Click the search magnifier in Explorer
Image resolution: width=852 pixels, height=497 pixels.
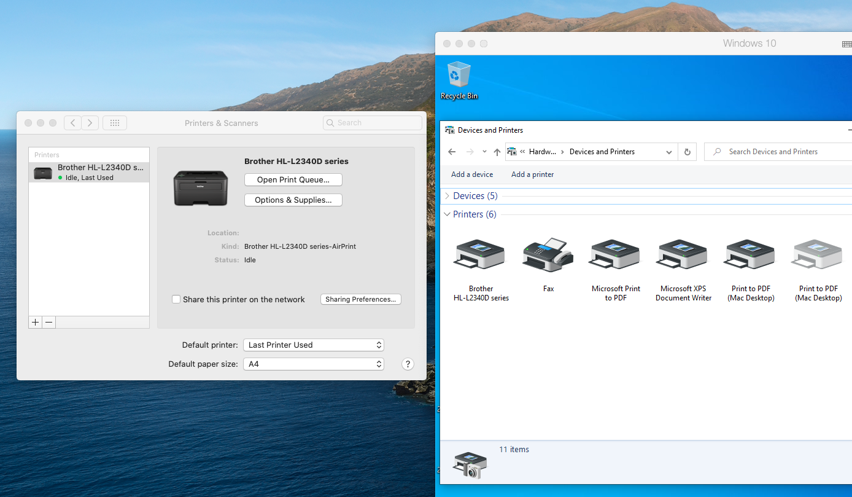(717, 152)
